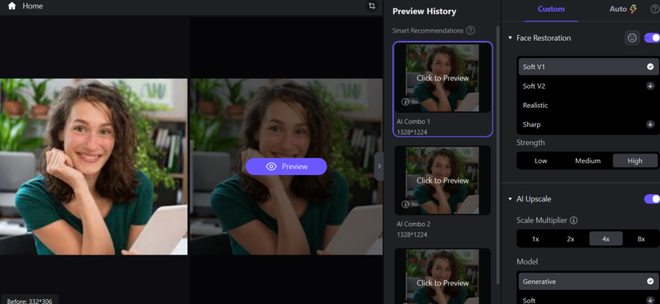Select Soft V2 face model
This screenshot has width=660, height=304.
tap(588, 86)
